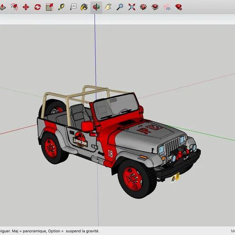This screenshot has height=235, width=235.
Task: Select the Text label tool
Action: pyautogui.click(x=73, y=7)
